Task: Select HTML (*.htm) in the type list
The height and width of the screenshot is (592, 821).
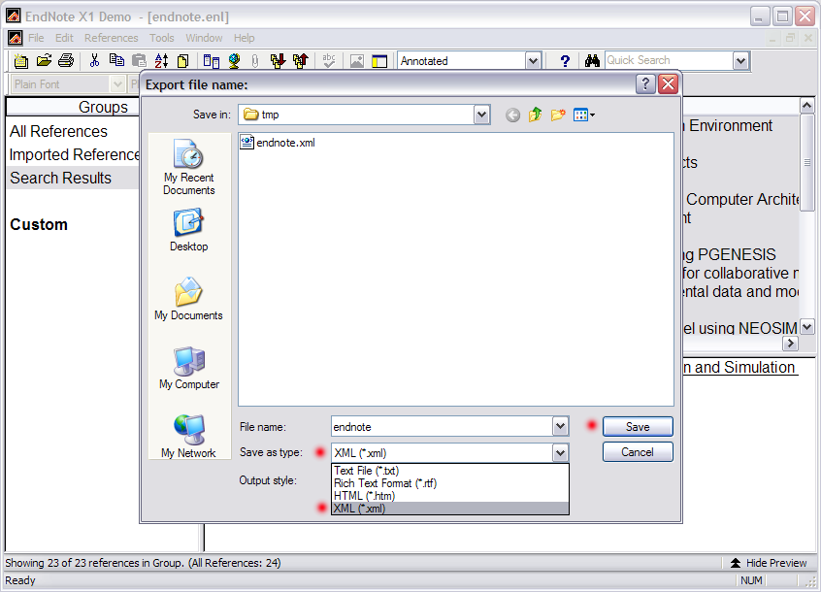Action: pos(364,496)
